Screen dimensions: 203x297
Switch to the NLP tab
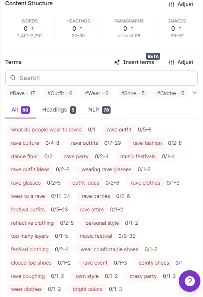coord(99,110)
